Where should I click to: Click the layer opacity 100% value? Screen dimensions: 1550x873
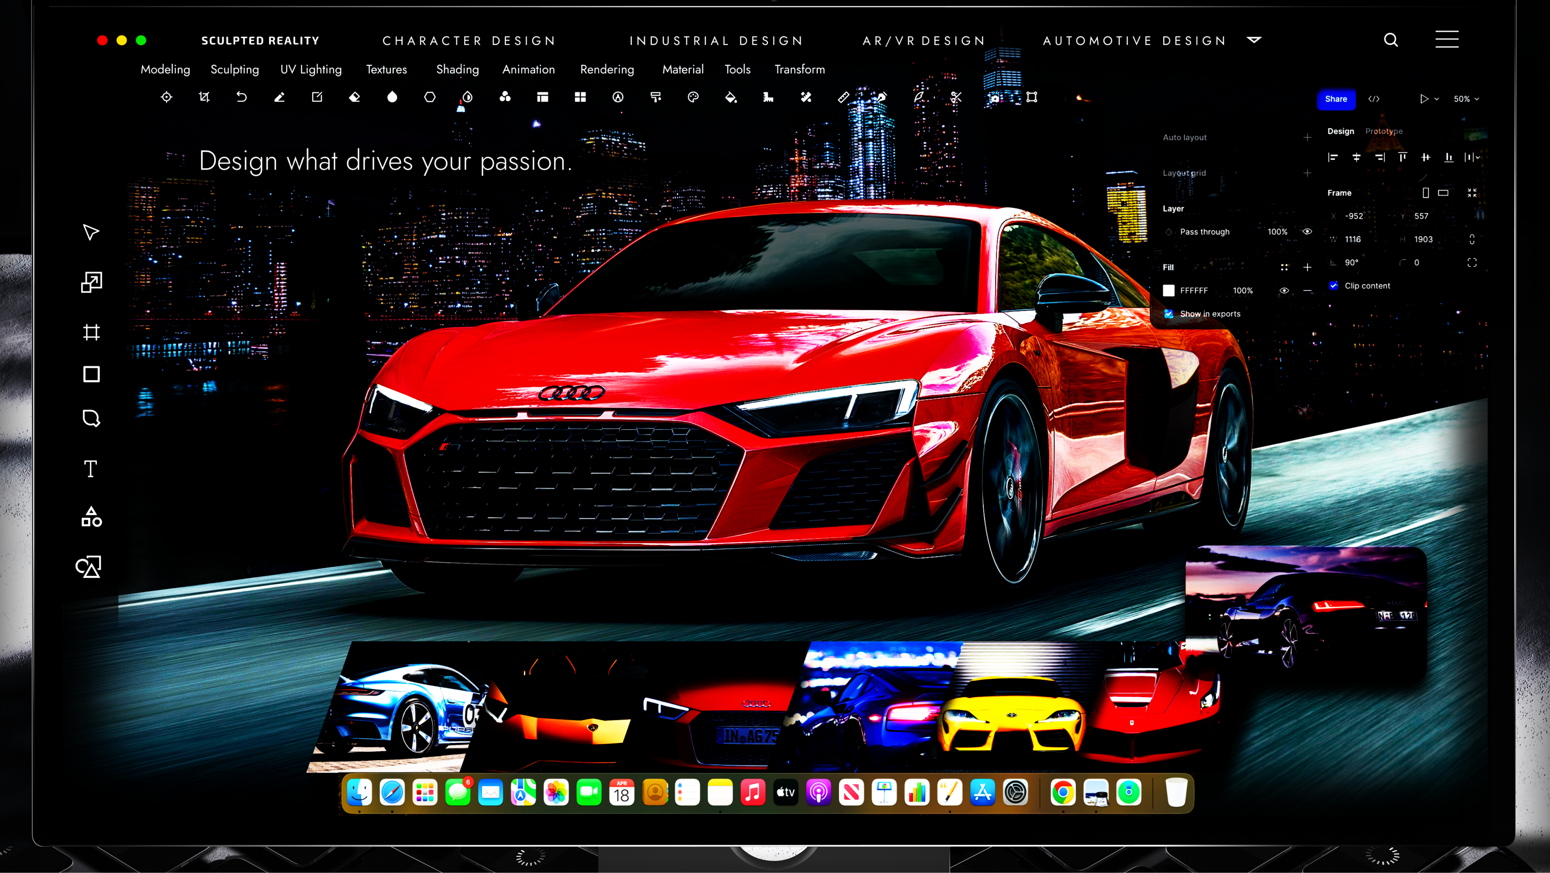point(1278,232)
